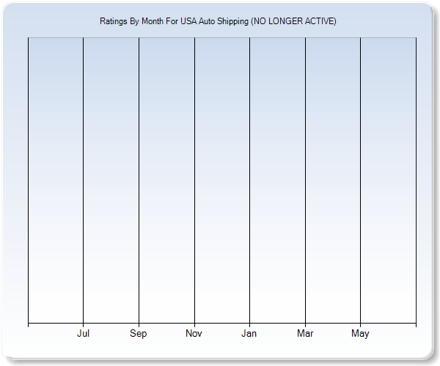The width and height of the screenshot is (440, 366).
Task: Select the 'Jan' axis label
Action: (x=249, y=333)
